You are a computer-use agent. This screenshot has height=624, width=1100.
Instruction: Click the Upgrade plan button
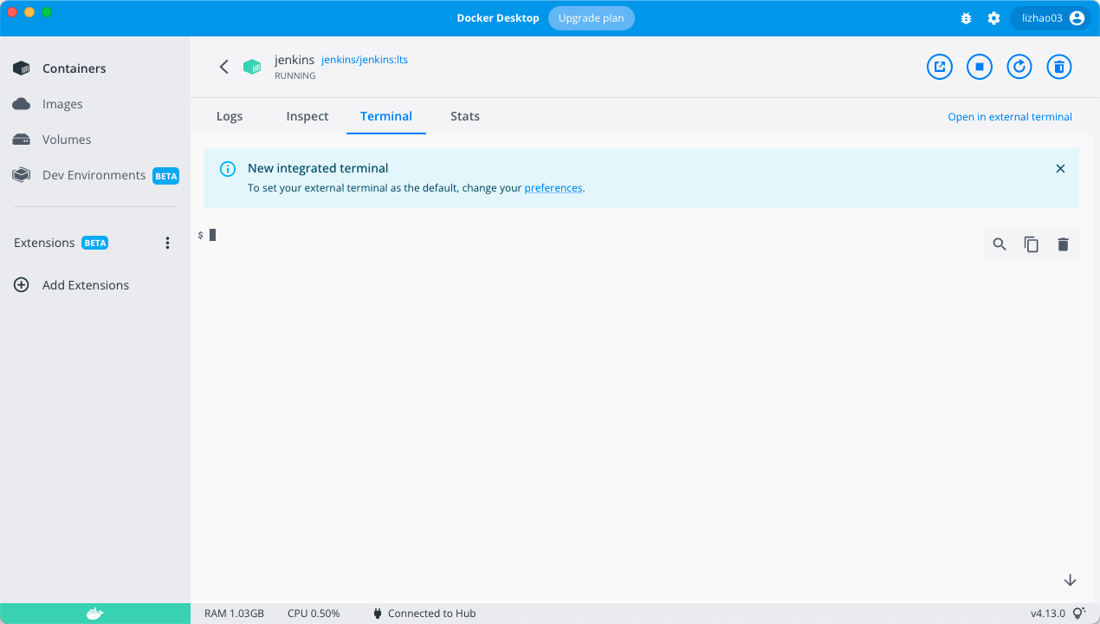tap(592, 18)
